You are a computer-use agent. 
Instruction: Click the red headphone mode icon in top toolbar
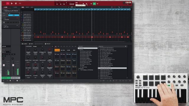pos(8,3)
